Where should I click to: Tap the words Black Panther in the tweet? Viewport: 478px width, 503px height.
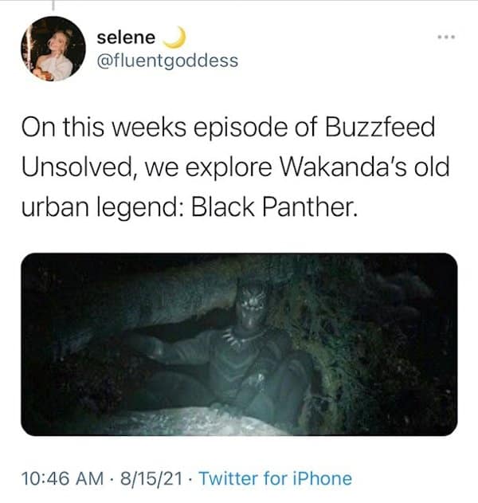coord(274,207)
